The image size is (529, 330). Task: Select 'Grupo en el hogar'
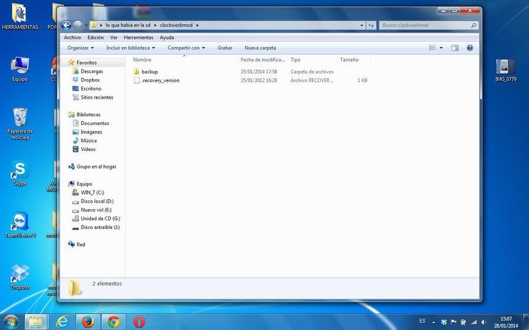click(96, 167)
